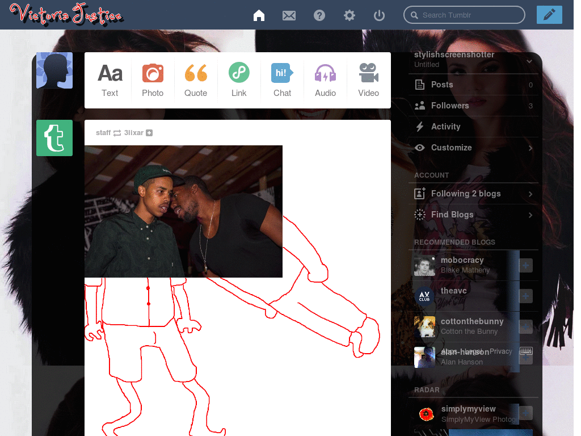Open the Victoria Justice logo link
This screenshot has width=581, height=436.
(66, 14)
